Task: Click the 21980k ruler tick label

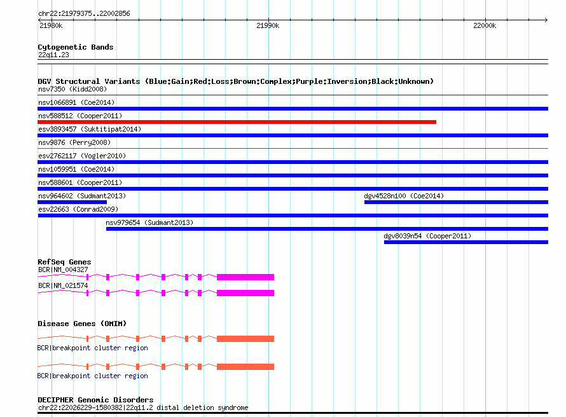Action: [51, 25]
